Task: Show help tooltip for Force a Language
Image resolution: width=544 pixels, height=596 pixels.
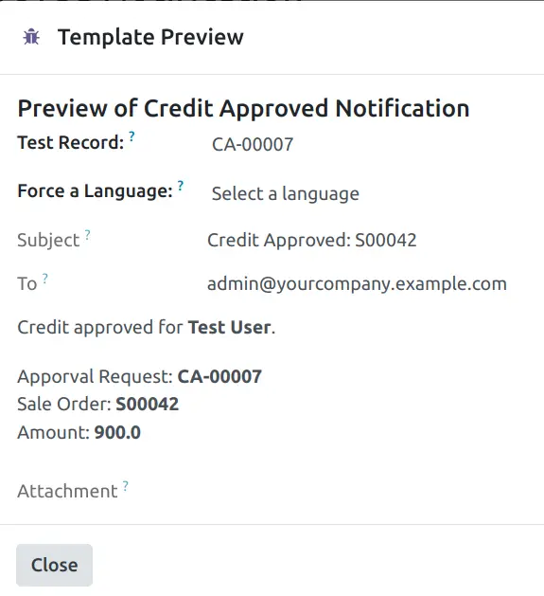Action: (181, 185)
